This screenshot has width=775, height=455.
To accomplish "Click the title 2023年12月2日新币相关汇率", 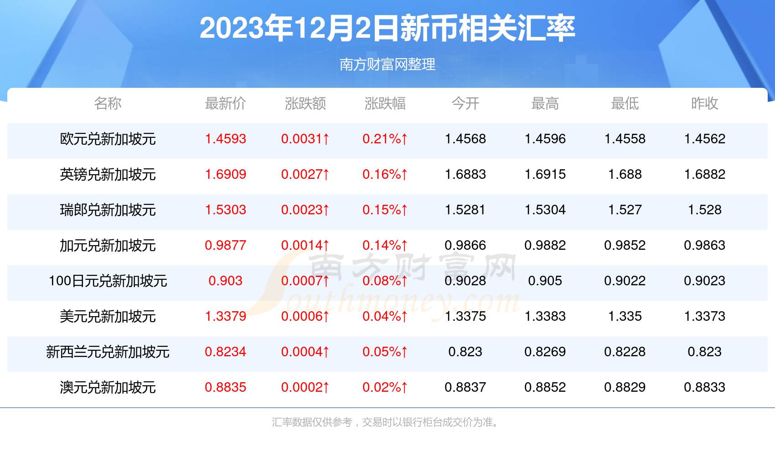I will coord(387,28).
